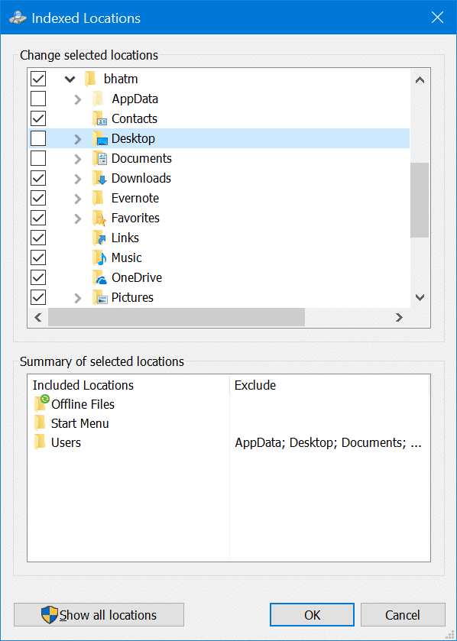Expand the Downloads folder
Screen dimensions: 457x641
click(x=78, y=179)
